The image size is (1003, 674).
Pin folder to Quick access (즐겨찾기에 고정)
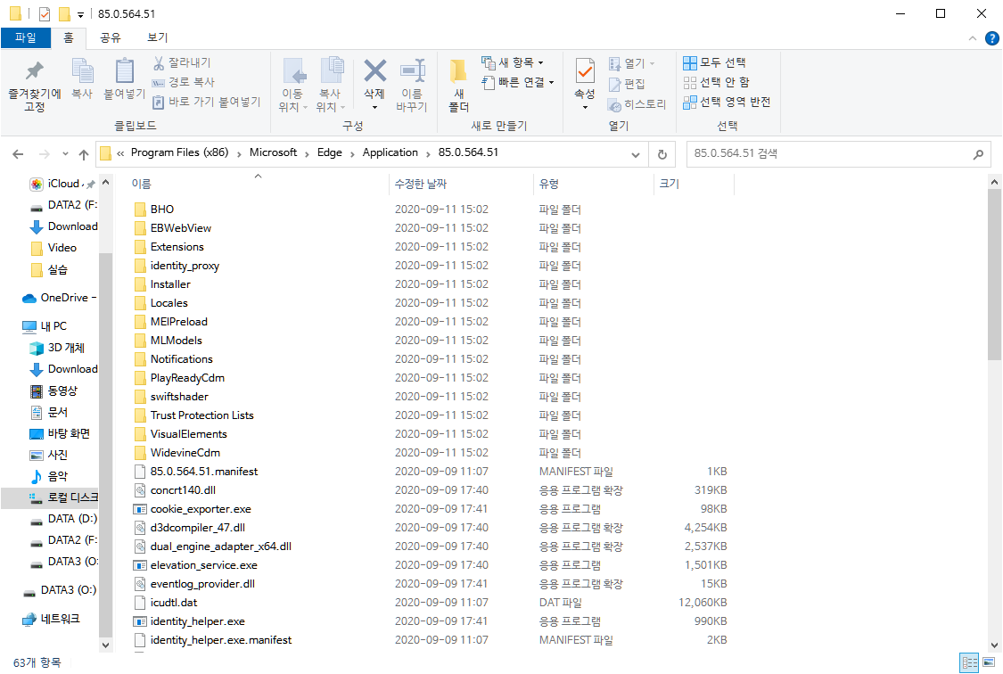click(x=35, y=86)
